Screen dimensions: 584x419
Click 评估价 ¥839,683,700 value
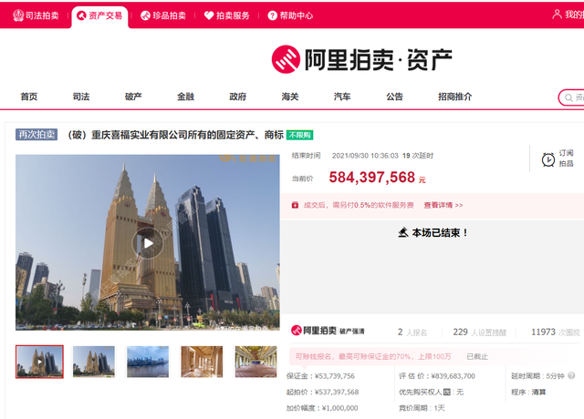pyautogui.click(x=453, y=376)
